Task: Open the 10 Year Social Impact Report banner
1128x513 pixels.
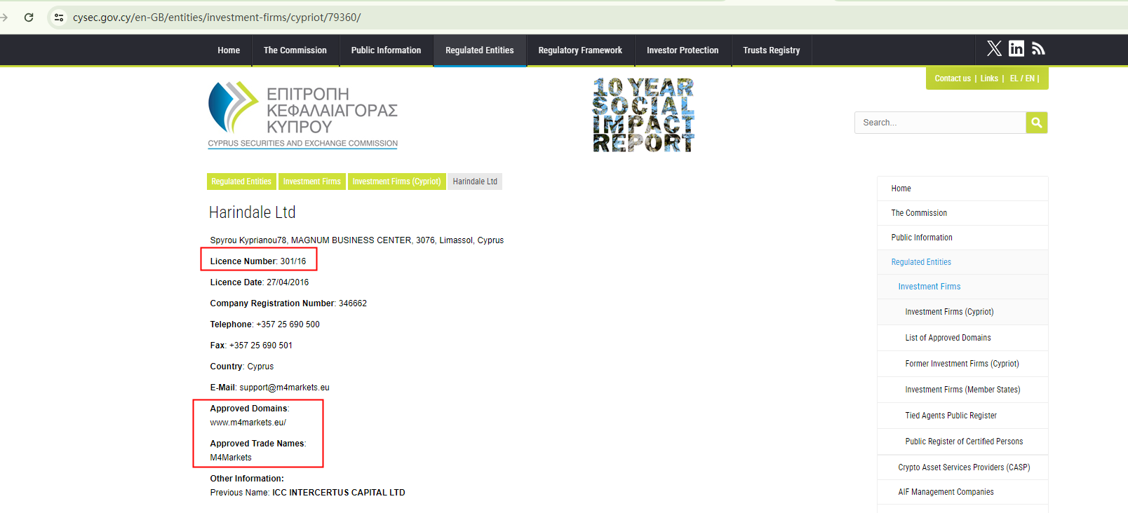Action: coord(643,115)
